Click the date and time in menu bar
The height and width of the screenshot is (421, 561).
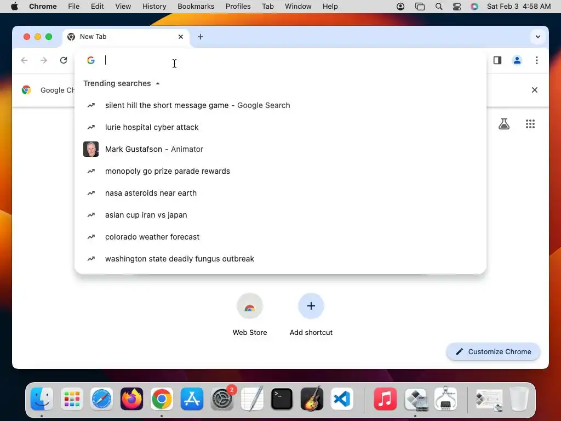click(519, 7)
